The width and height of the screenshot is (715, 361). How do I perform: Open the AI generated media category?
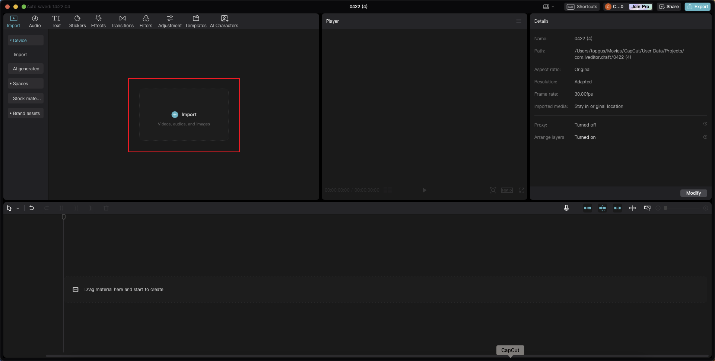(26, 68)
